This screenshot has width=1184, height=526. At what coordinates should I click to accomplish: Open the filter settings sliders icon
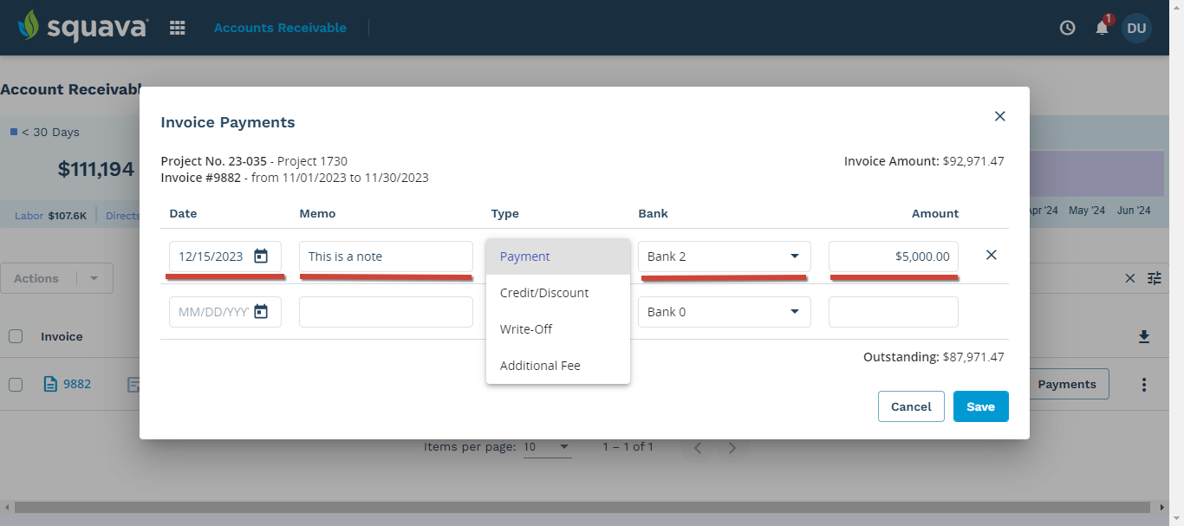click(1154, 278)
